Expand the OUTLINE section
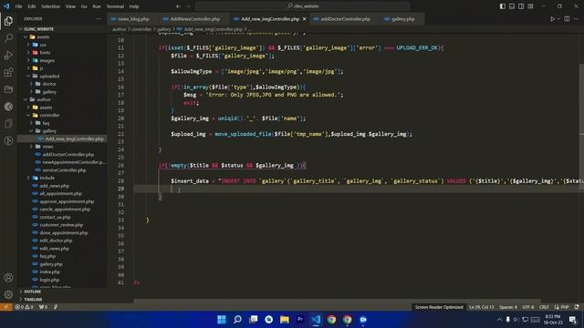584x328 pixels. (x=33, y=292)
